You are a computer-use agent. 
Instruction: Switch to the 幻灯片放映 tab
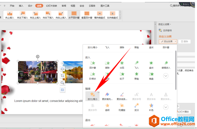pyautogui.click(x=51, y=6)
